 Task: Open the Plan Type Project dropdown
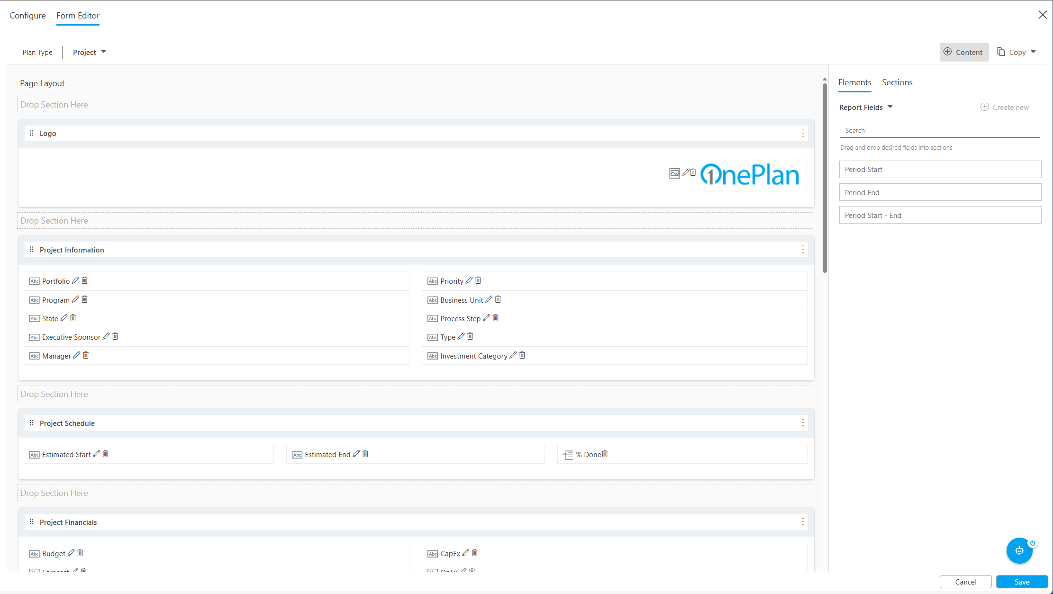90,52
